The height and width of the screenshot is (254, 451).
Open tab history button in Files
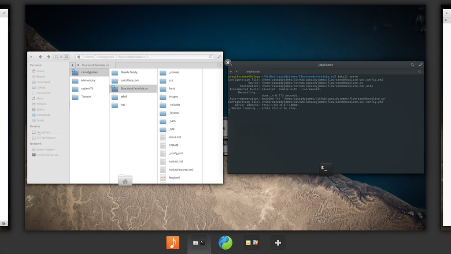219,65
